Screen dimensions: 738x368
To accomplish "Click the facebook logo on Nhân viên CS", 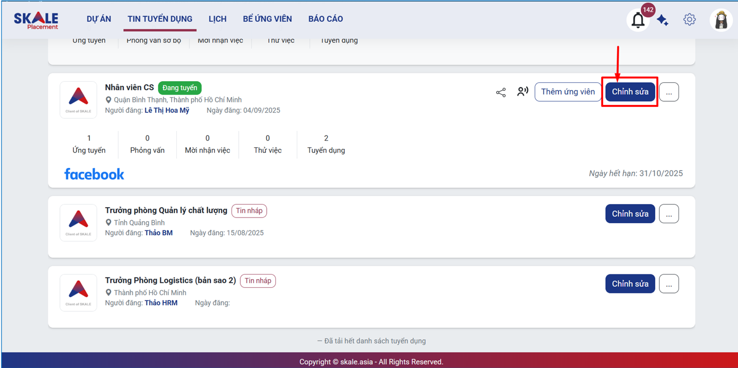I will (94, 174).
